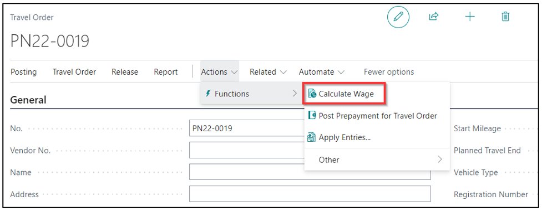Screen dimensions: 542x211
Task: Expand the Other submenu
Action: tap(377, 159)
